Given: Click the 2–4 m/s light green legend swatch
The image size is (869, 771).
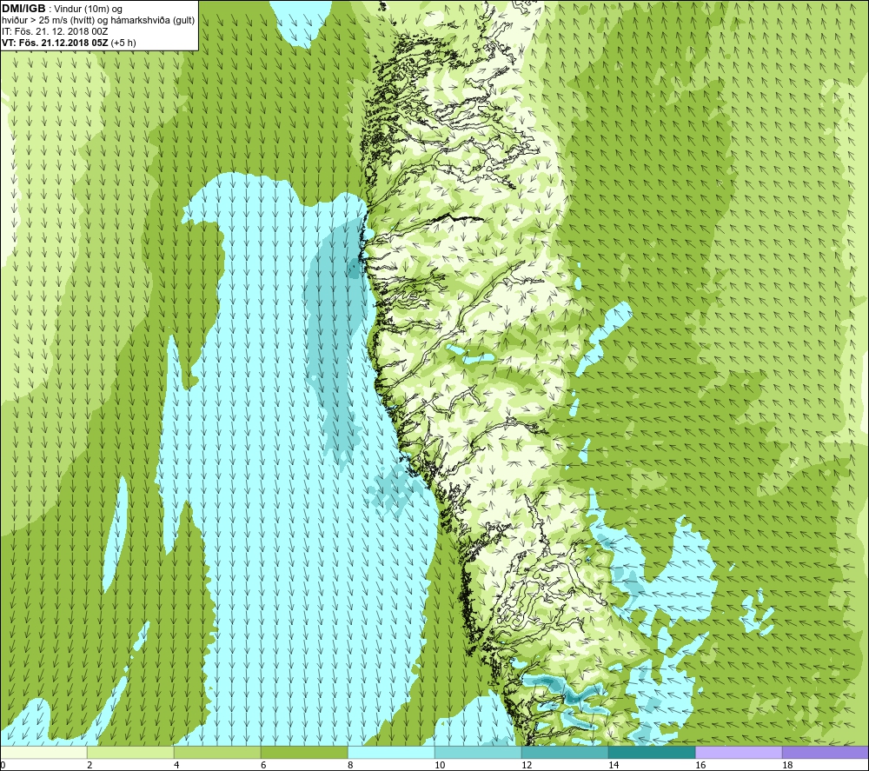Looking at the screenshot, I should pos(130,753).
